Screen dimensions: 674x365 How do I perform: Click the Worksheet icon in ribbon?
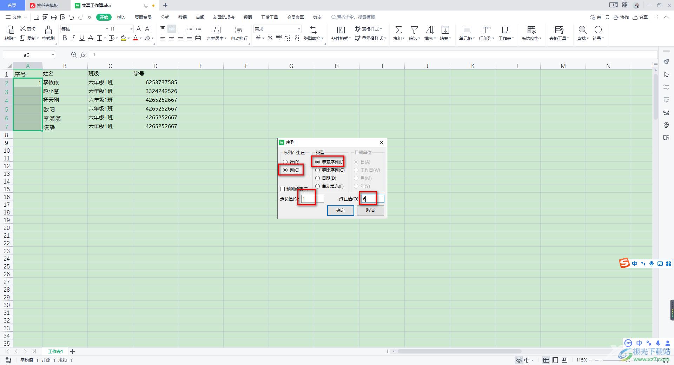(506, 30)
